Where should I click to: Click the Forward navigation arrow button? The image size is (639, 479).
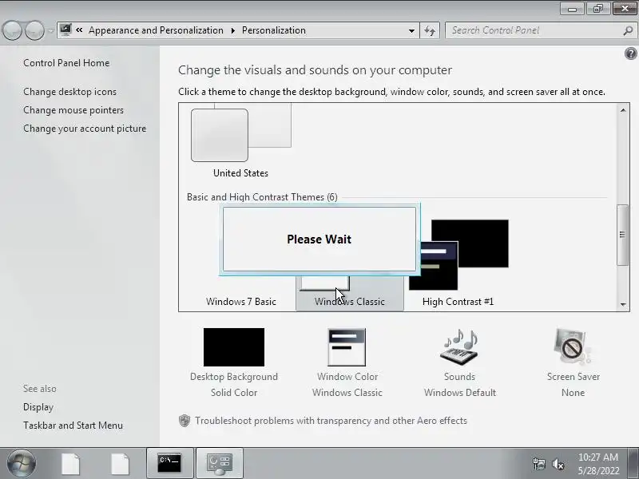(34, 30)
